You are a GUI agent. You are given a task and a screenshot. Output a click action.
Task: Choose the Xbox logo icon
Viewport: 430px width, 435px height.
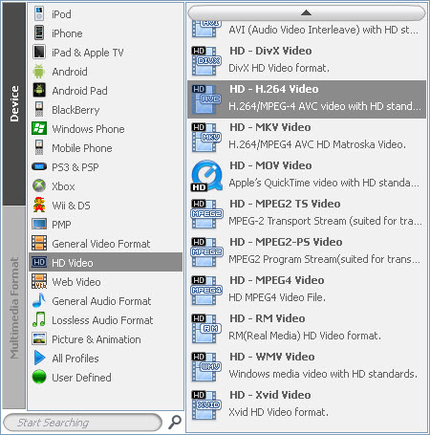pyautogui.click(x=39, y=185)
